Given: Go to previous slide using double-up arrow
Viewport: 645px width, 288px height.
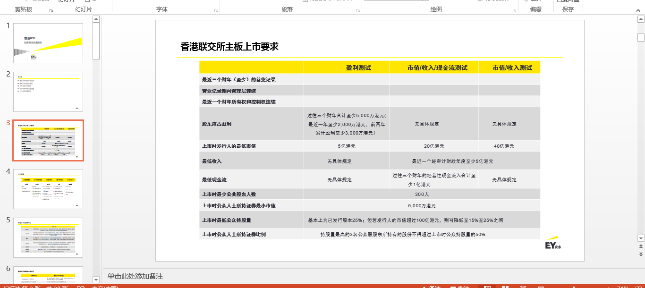Looking at the screenshot, I should (x=641, y=246).
